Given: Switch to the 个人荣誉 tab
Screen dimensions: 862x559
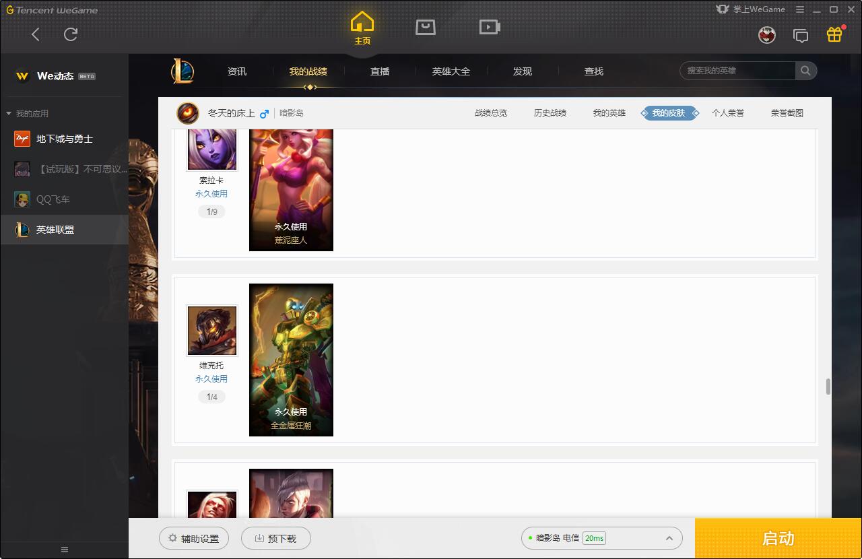Looking at the screenshot, I should [x=728, y=113].
